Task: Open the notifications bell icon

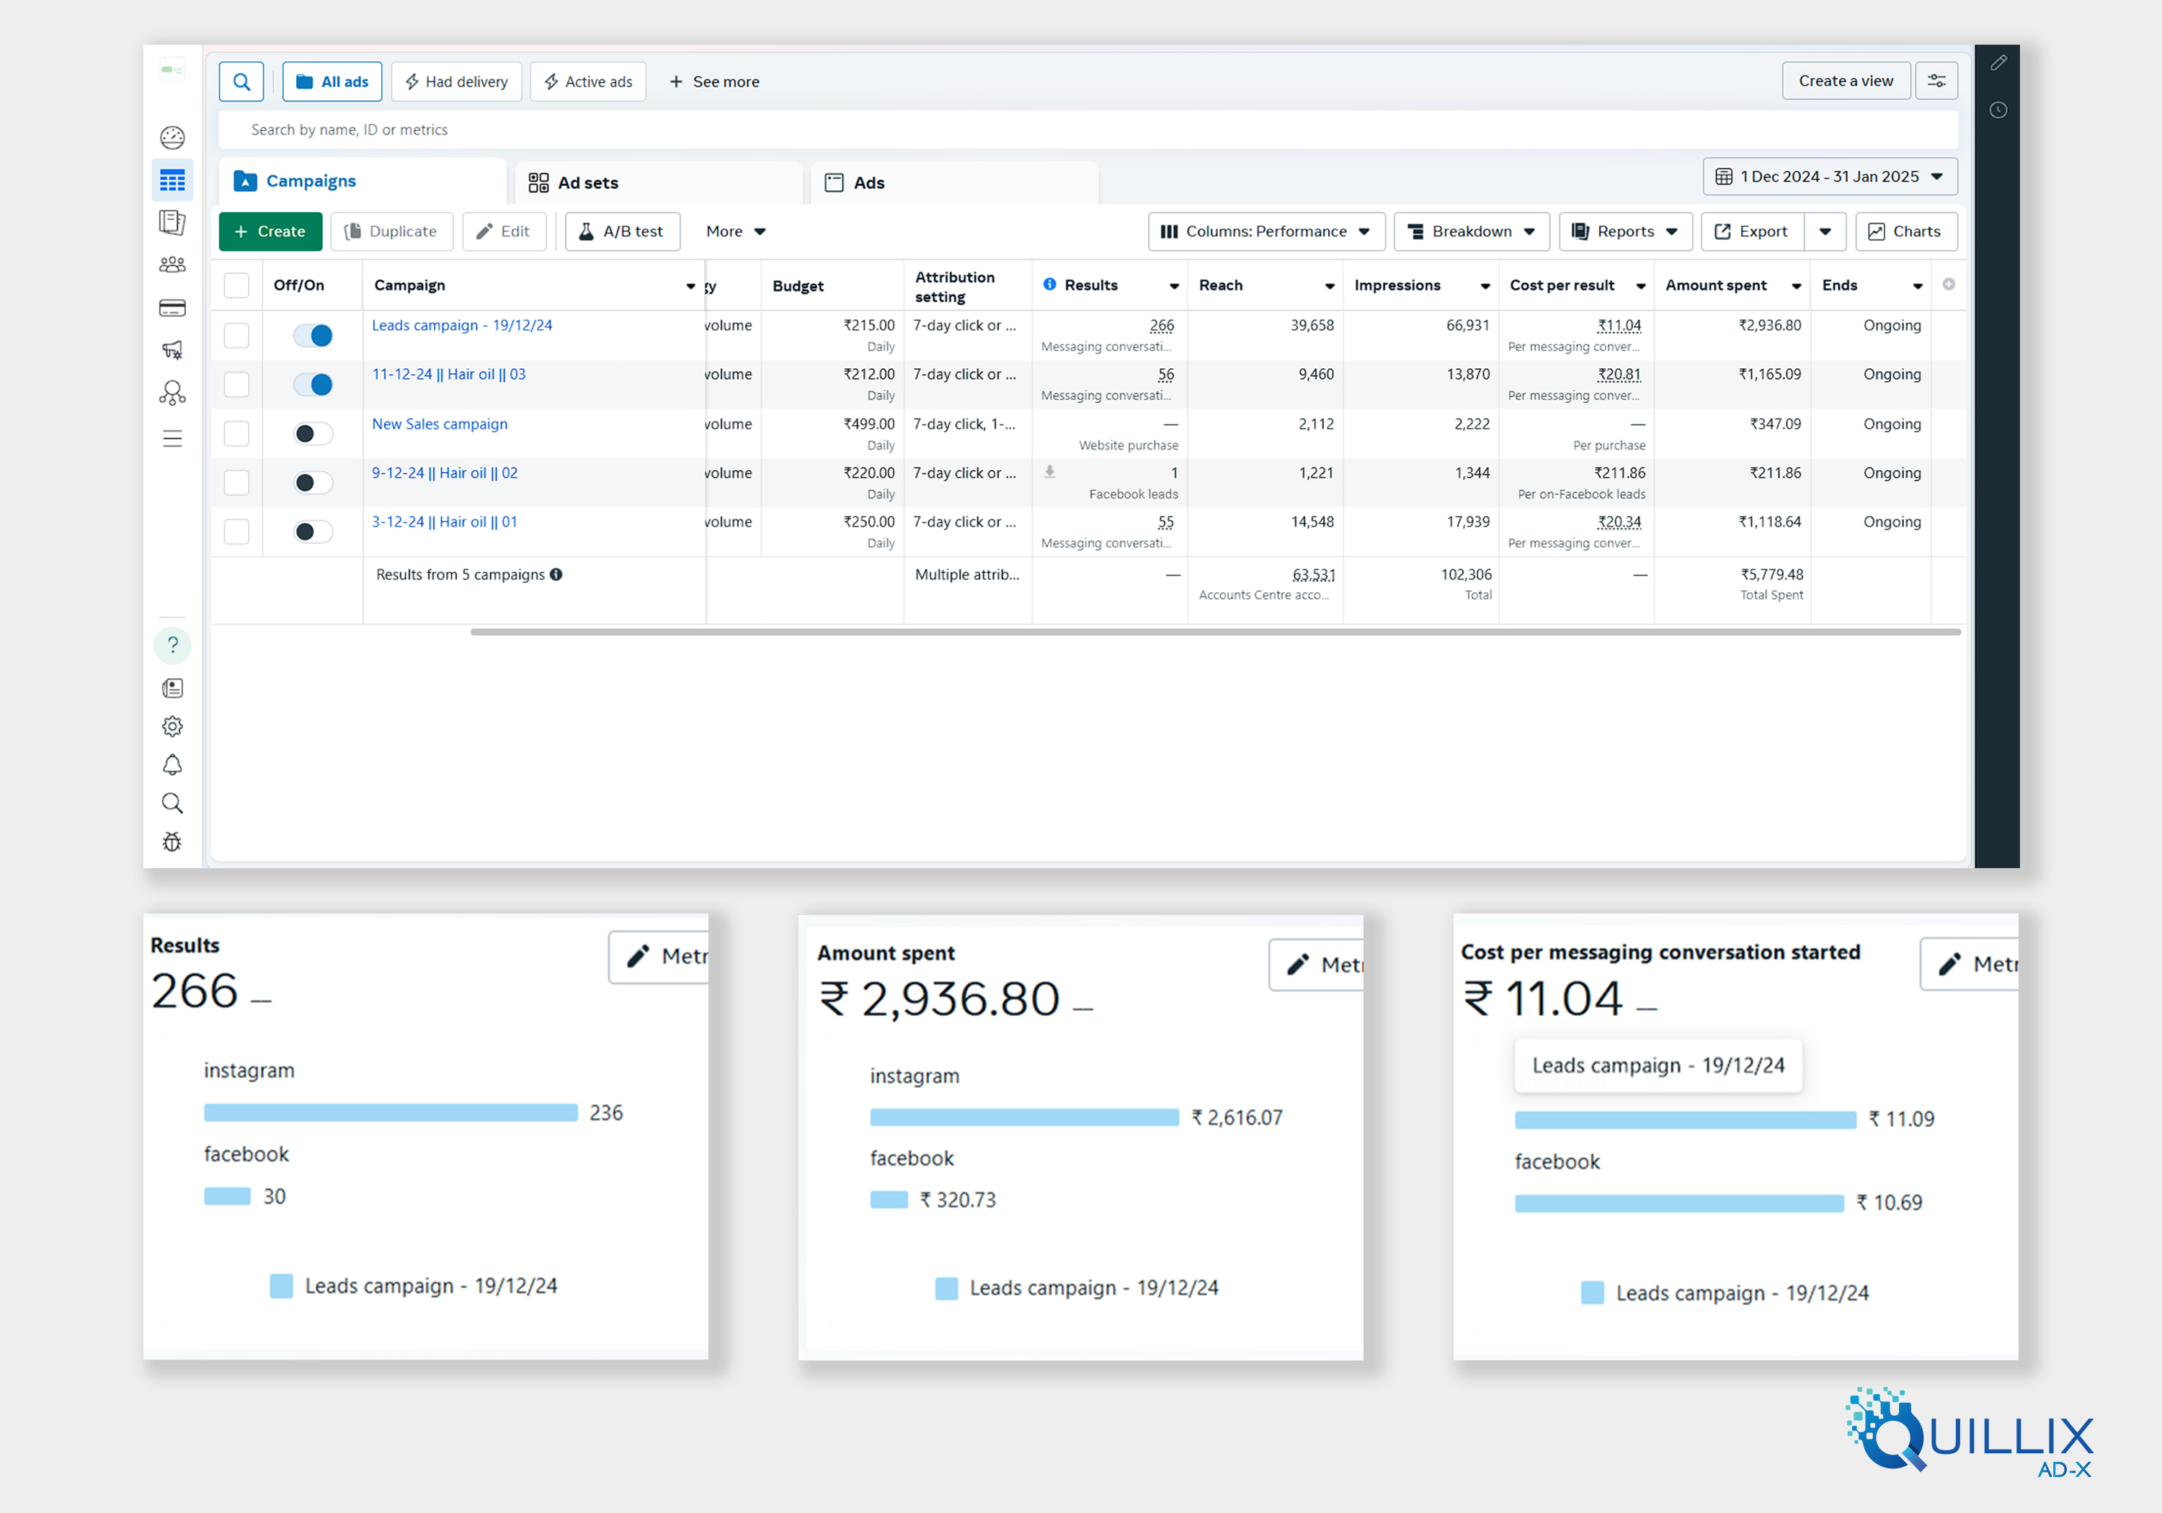Action: point(172,764)
